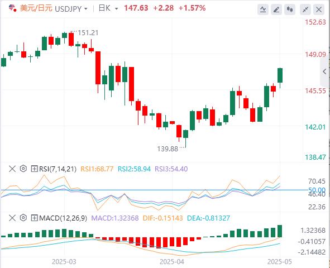Click the RSI3:54.40 value
330x268 pixels.
[171, 169]
